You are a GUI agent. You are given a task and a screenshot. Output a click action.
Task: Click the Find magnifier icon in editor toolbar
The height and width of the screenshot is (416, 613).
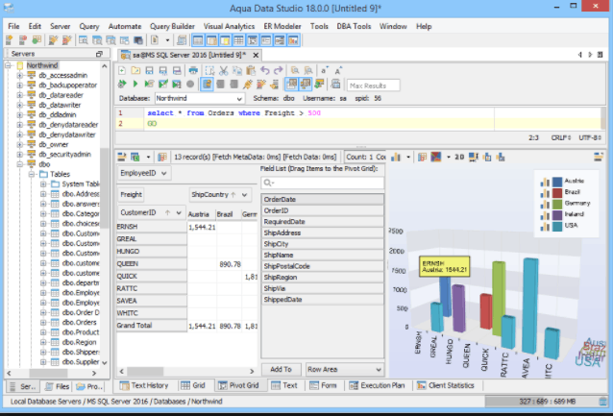click(x=295, y=70)
